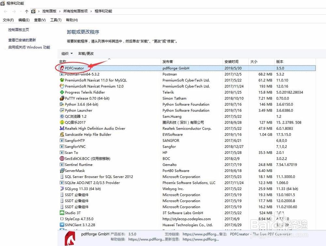Image resolution: width=326 pixels, height=246 pixels.
Task: Click the Navicat Premium 12.0 icon
Action: pos(62,86)
